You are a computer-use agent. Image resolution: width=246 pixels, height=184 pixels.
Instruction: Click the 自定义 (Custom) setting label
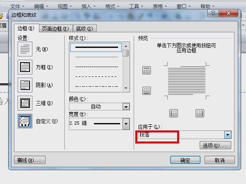(x=47, y=121)
